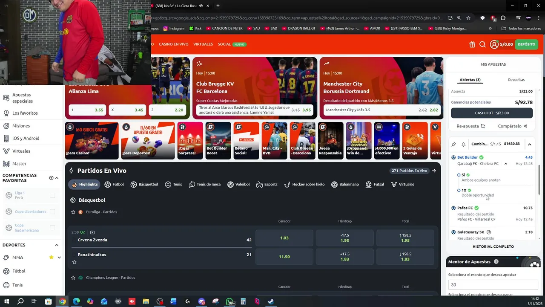The width and height of the screenshot is (545, 307).
Task: Click the bet amount field showing 30
Action: coord(493,285)
